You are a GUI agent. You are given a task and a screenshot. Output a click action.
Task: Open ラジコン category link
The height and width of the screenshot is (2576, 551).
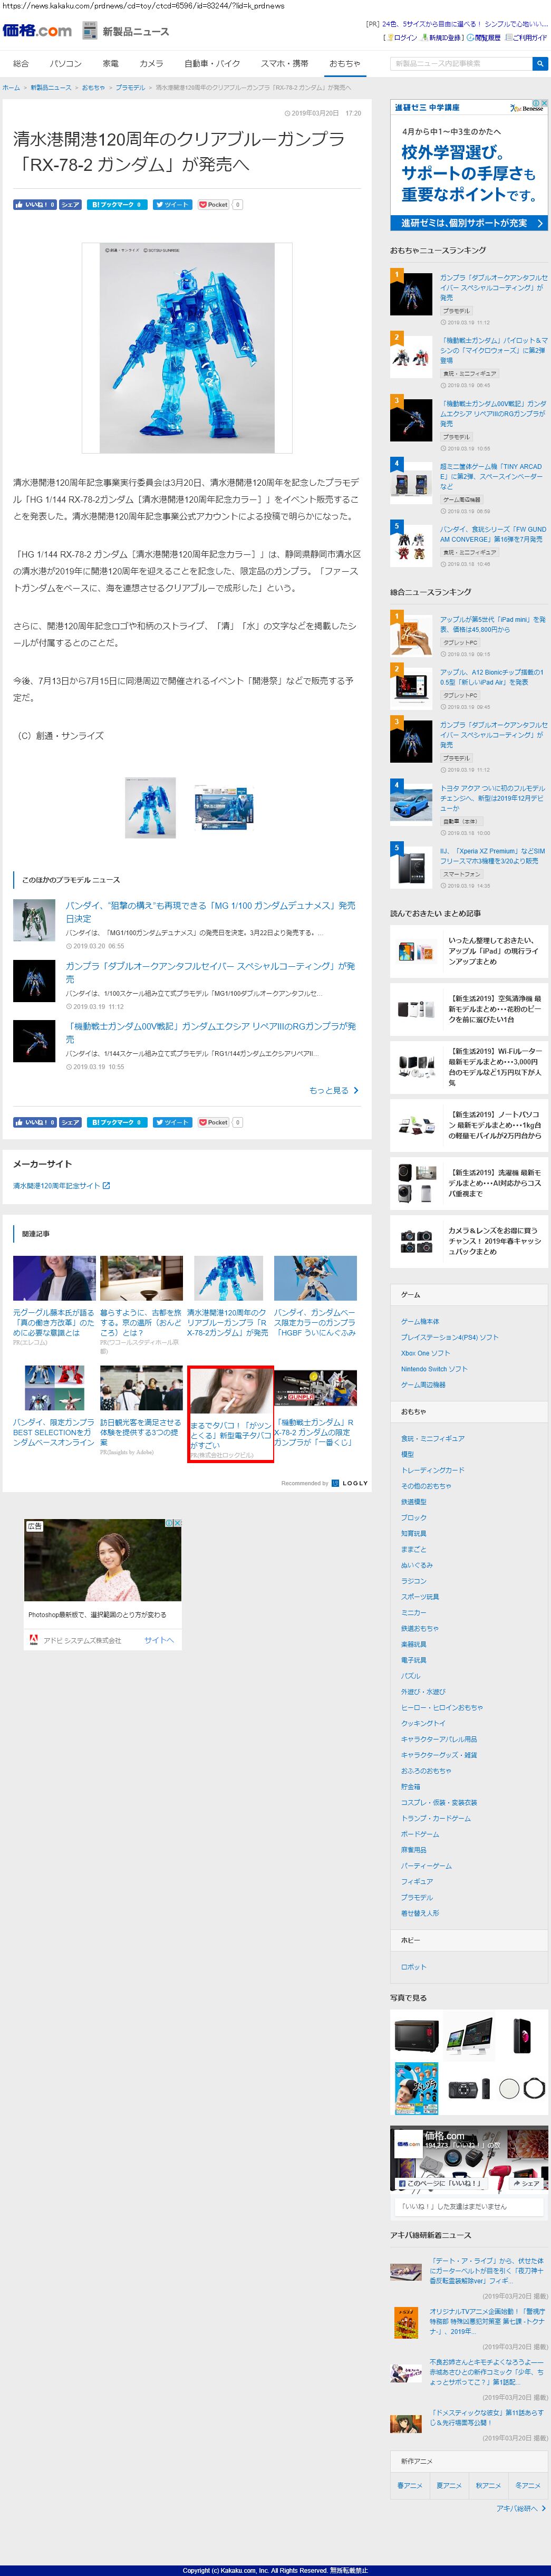414,1581
